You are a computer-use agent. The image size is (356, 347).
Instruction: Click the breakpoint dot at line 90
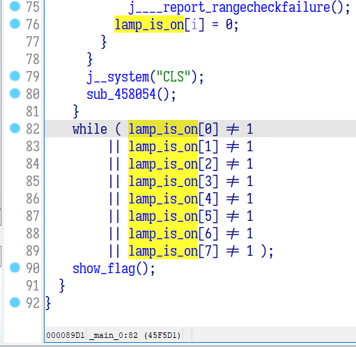[x=15, y=268]
